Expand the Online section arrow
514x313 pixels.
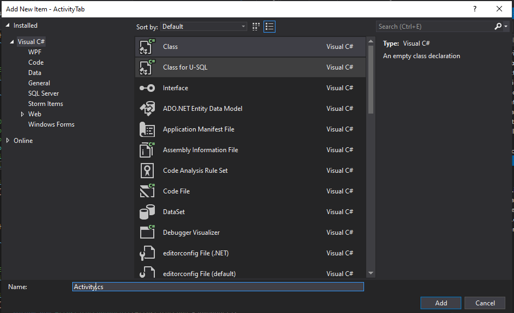[x=8, y=140]
